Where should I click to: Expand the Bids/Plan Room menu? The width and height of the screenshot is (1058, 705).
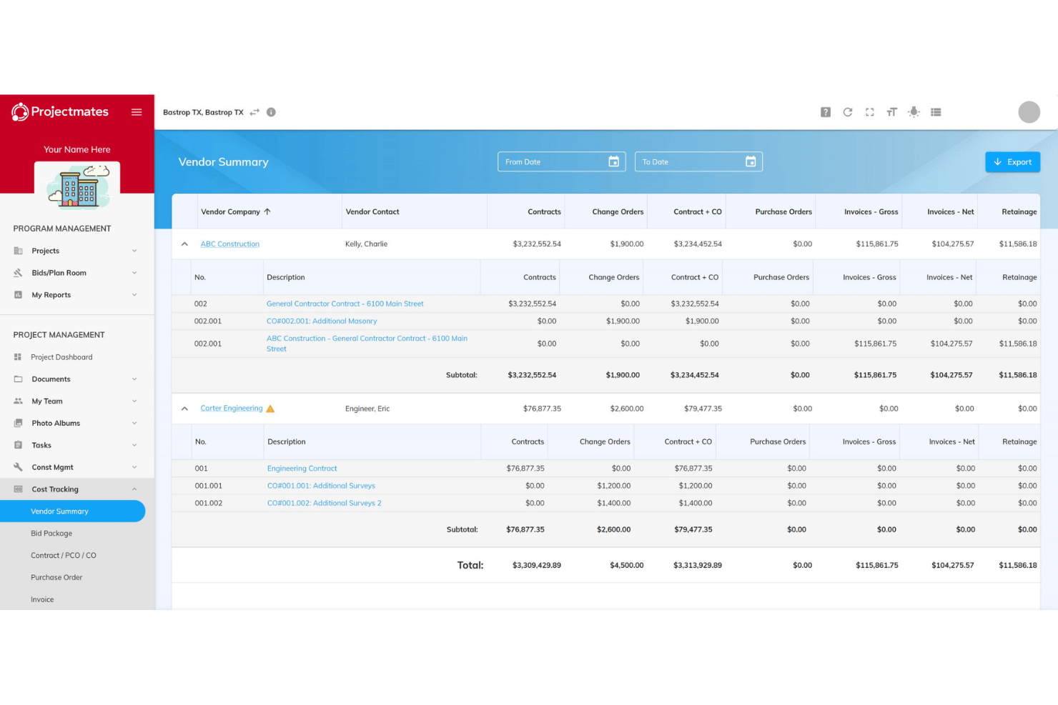76,273
